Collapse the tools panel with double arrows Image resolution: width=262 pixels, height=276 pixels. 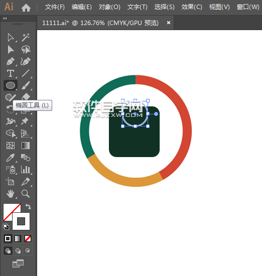[5, 18]
